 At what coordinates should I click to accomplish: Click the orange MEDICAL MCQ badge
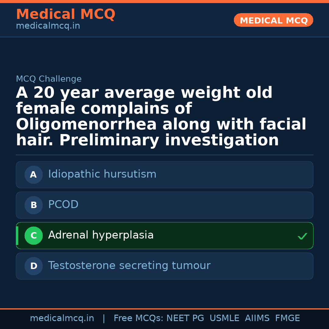(x=274, y=20)
